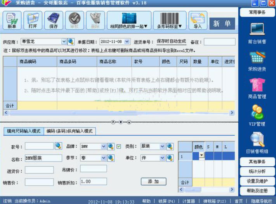The width and height of the screenshot is (276, 204).
Task: Click the center dot on the splitter bar
Action: click(x=121, y=122)
